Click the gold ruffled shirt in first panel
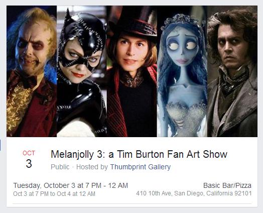 tap(19, 108)
